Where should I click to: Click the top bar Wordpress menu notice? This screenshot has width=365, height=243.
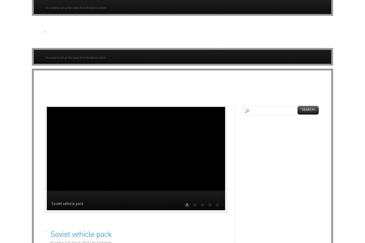click(x=76, y=8)
